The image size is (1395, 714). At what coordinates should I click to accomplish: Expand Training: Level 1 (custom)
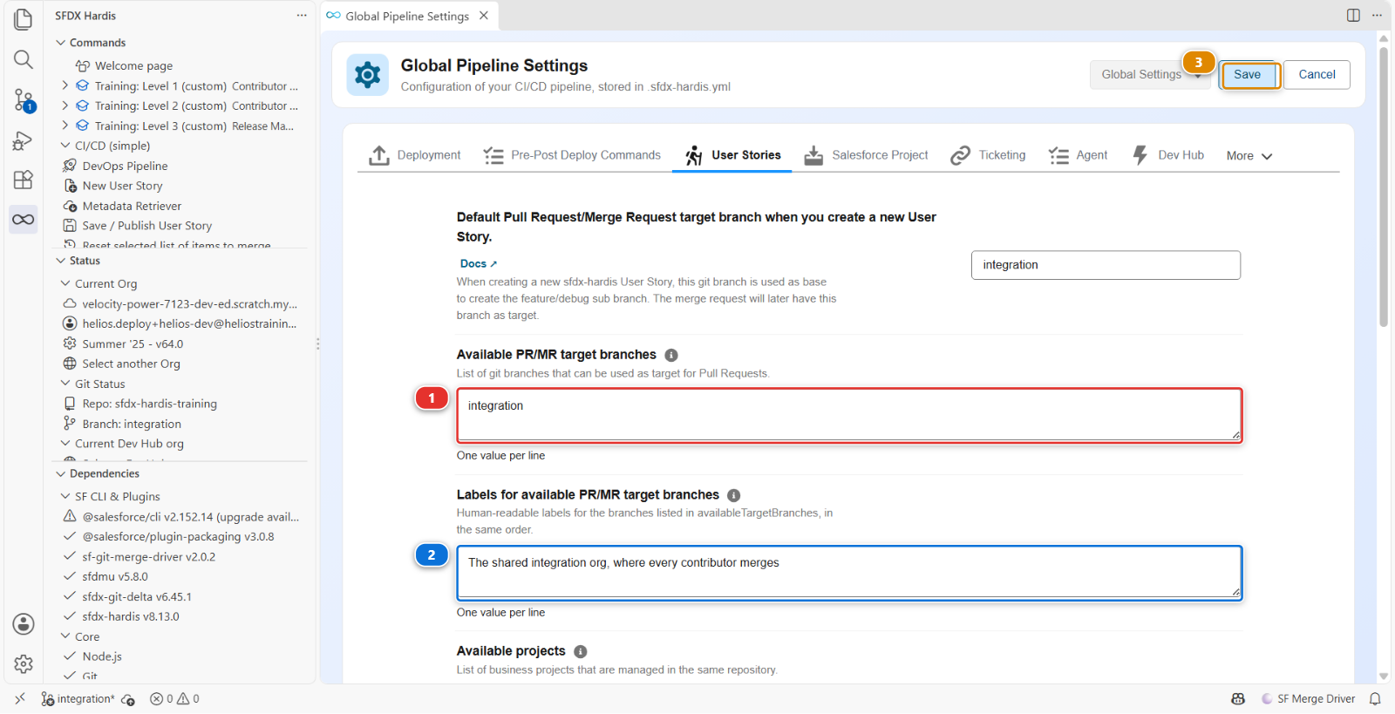coord(65,85)
